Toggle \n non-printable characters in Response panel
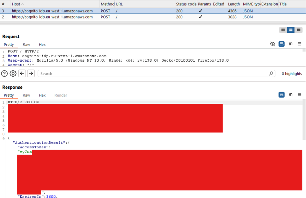Screen dimensions: 306x198 click(291, 94)
